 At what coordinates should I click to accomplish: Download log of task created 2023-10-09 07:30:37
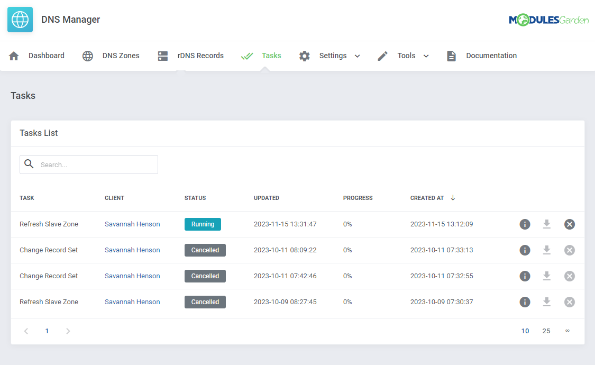546,302
